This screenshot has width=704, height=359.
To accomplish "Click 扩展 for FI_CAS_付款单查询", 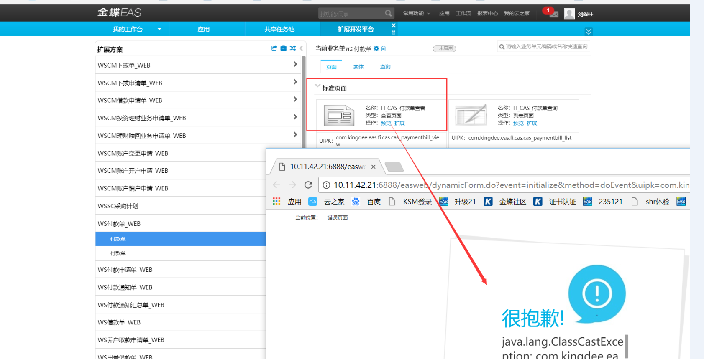I will [532, 123].
